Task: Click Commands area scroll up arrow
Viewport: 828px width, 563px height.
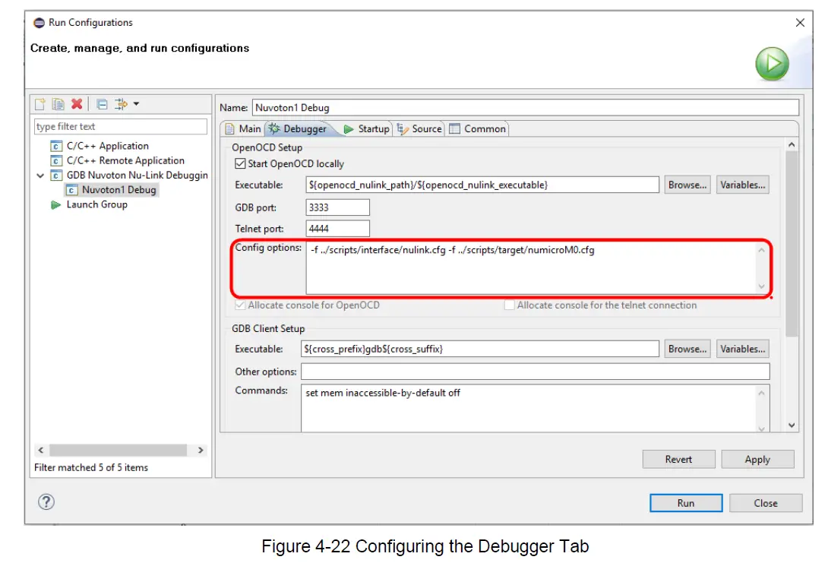Action: coord(761,393)
